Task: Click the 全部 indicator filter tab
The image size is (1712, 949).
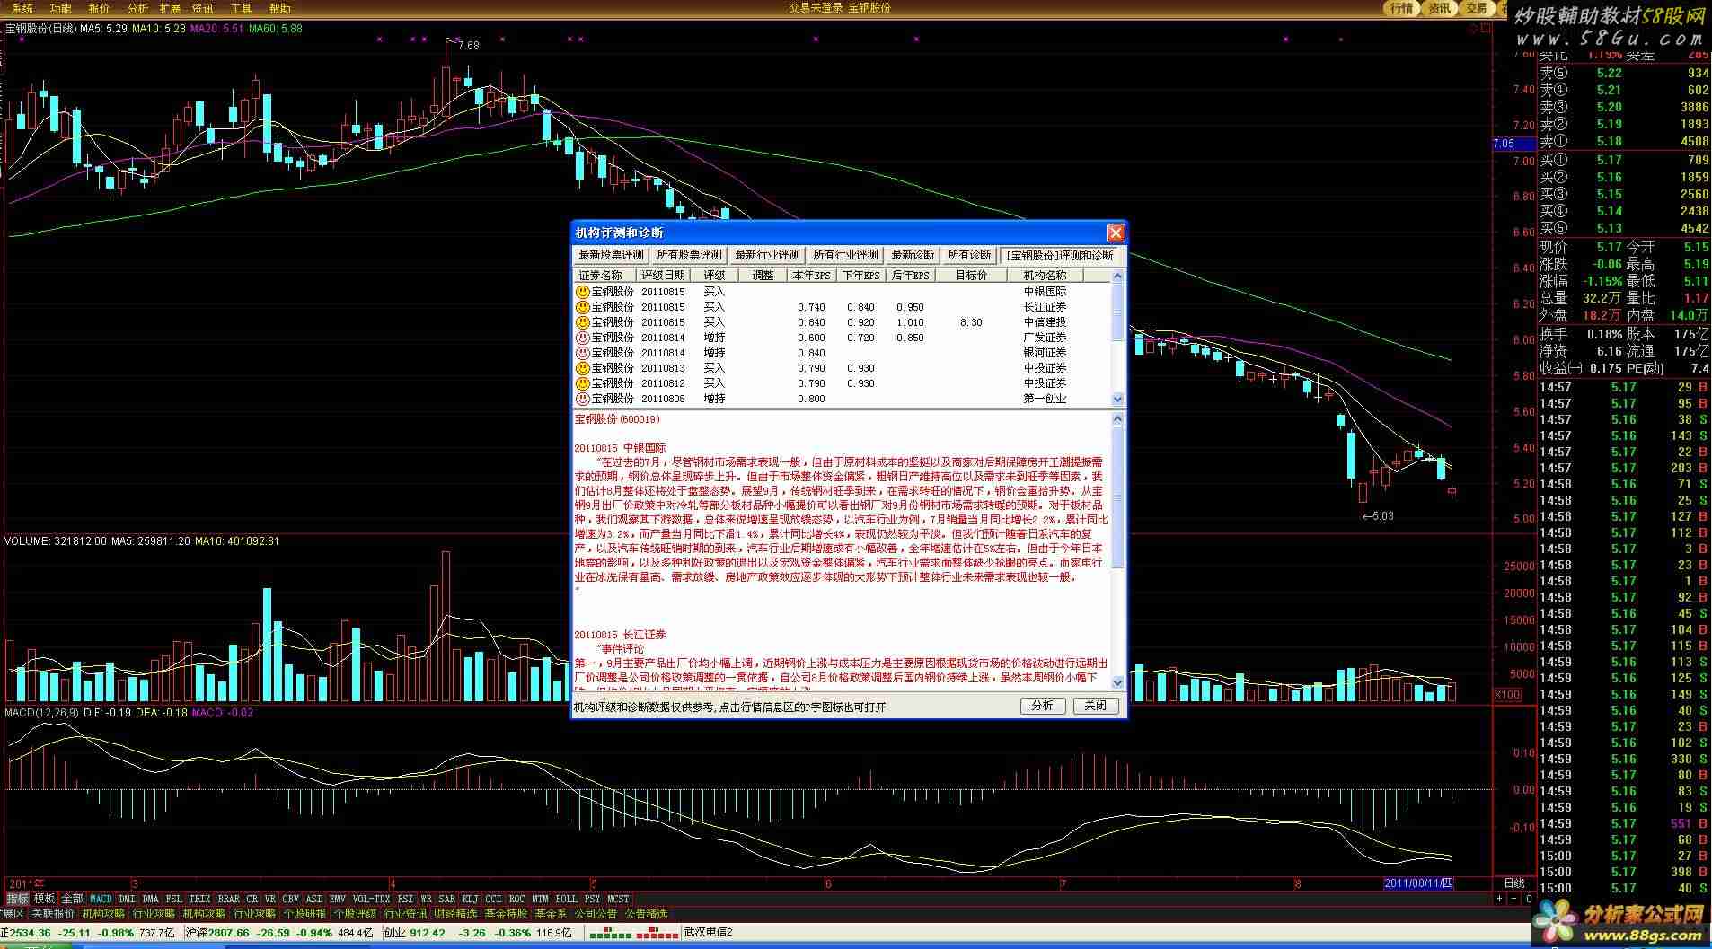Action: (72, 899)
